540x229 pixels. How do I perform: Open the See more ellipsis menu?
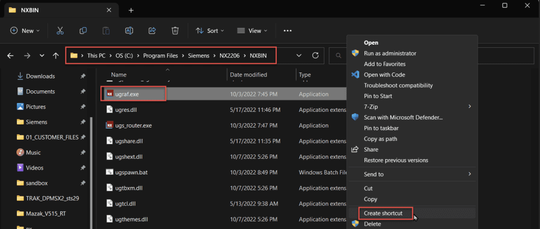(x=287, y=30)
